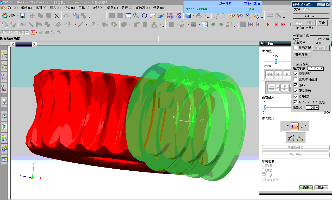The image size is (332, 200).
Task: Select the Fit view zoom window icon
Action: (128, 16)
